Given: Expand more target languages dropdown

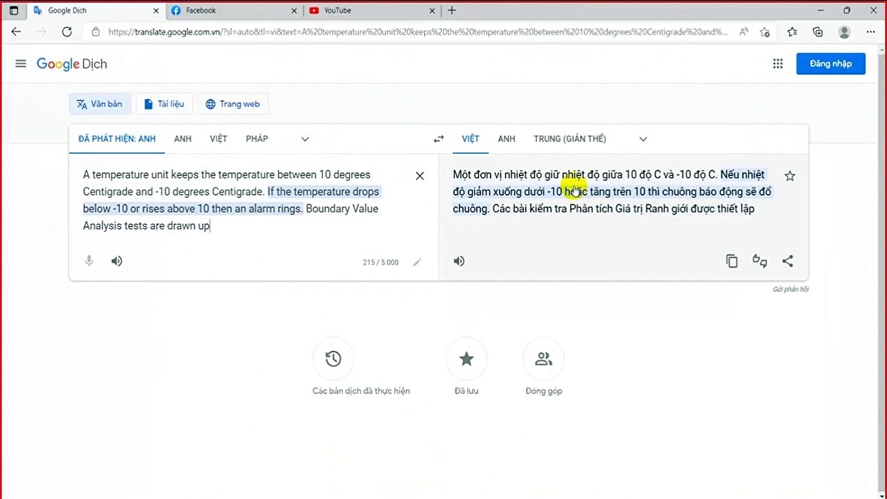Looking at the screenshot, I should [x=643, y=139].
